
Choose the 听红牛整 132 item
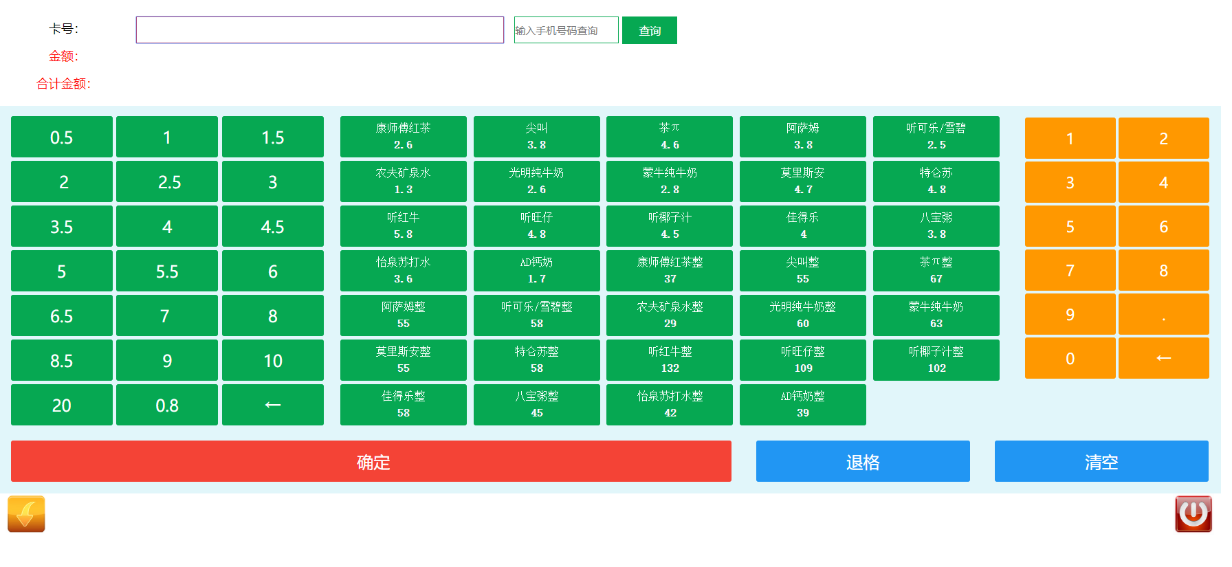point(669,360)
